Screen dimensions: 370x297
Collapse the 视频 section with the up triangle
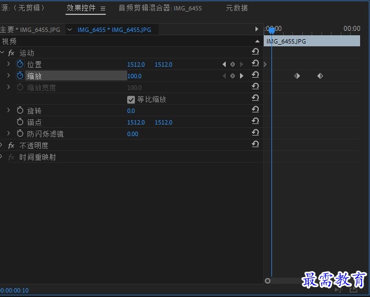click(257, 41)
